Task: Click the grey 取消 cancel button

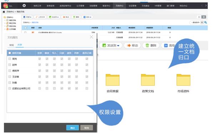Action: (86, 128)
